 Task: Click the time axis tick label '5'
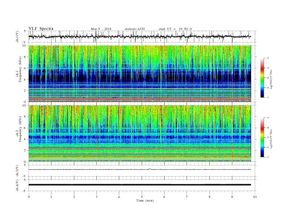[x=142, y=197]
